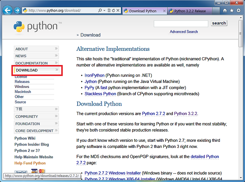Open the 下载 sidebar menu
245x182 pixels.
(x=36, y=109)
